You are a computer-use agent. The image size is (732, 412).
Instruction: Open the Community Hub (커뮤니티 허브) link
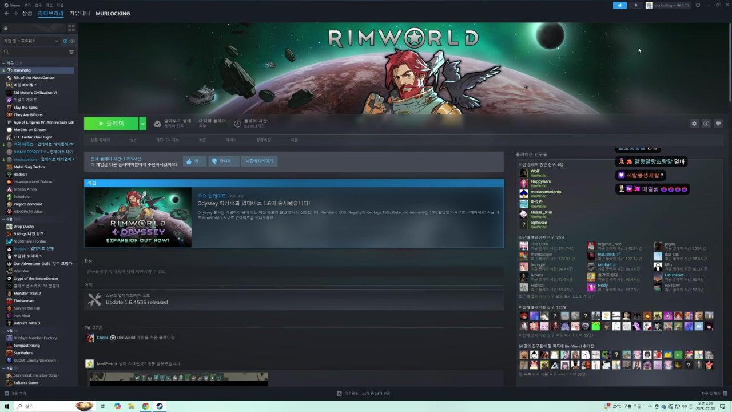pyautogui.click(x=167, y=140)
